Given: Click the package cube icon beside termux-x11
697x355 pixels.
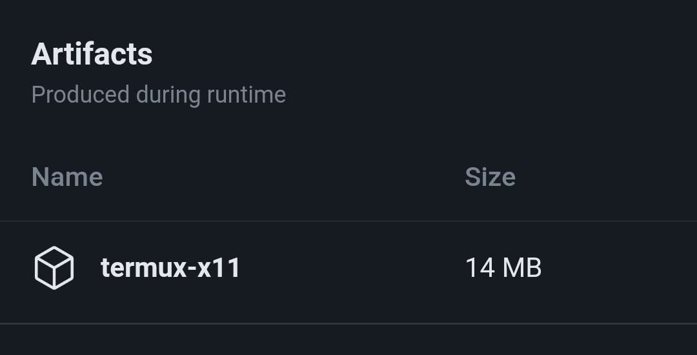Looking at the screenshot, I should pos(54,268).
